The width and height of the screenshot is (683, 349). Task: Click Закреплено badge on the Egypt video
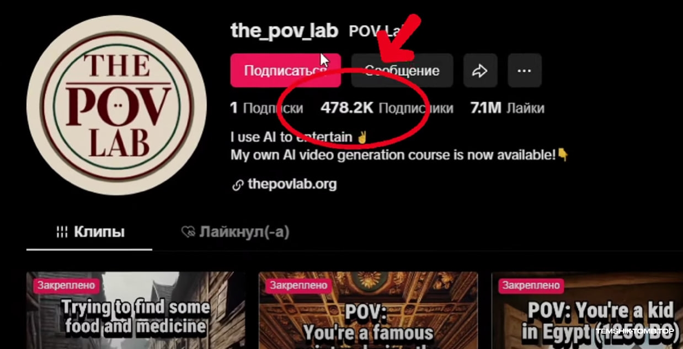tap(531, 286)
